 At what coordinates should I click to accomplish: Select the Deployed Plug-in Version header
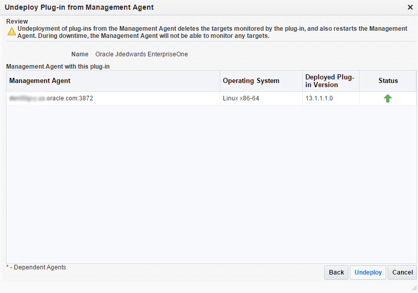click(329, 81)
